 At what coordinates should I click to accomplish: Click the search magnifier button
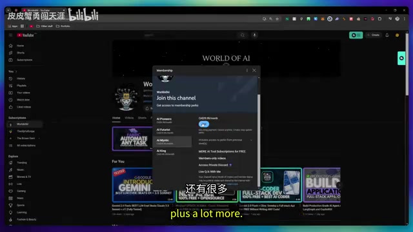pos(243,35)
